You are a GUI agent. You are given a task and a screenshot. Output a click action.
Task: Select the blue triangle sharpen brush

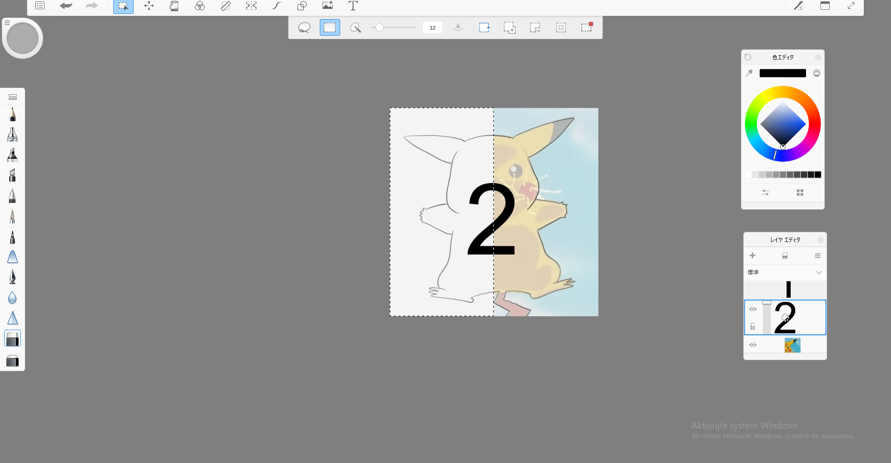click(13, 318)
